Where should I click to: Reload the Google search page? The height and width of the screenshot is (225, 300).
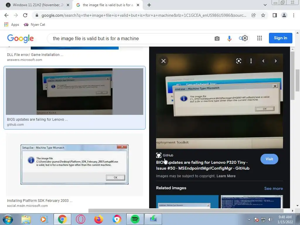click(x=25, y=15)
